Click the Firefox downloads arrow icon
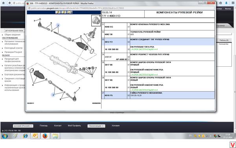The image size is (236, 148). [x=226, y=3]
